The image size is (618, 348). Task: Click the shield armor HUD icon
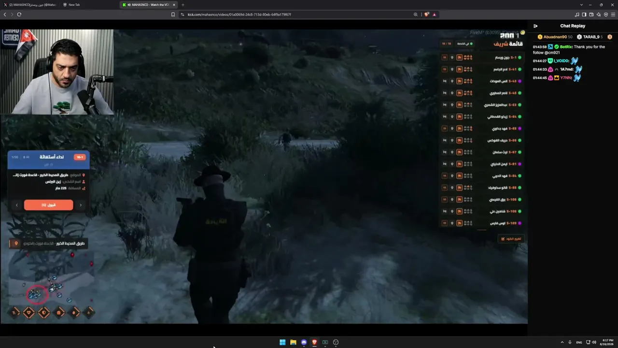(44, 313)
